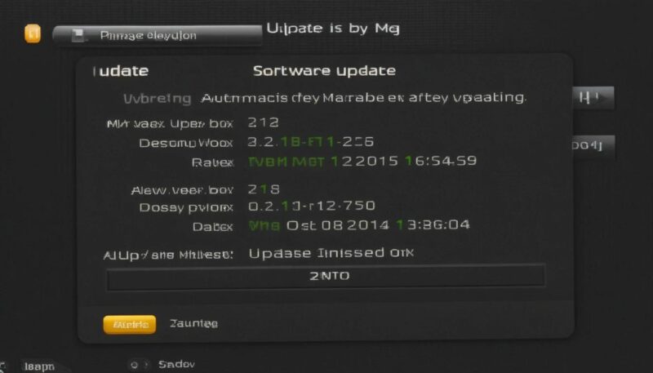This screenshot has height=373, width=653.
Task: Select the version value 3.2.18-FT1-256
Action: click(311, 142)
